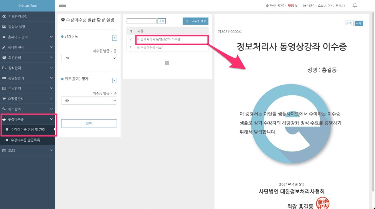Click the 회원관리 users icon

tap(4, 58)
